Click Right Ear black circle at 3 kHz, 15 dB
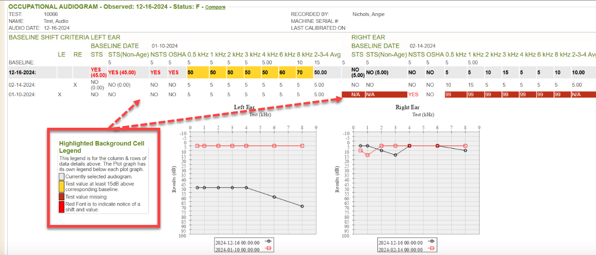Image resolution: width=596 pixels, height=255 pixels. (396, 155)
